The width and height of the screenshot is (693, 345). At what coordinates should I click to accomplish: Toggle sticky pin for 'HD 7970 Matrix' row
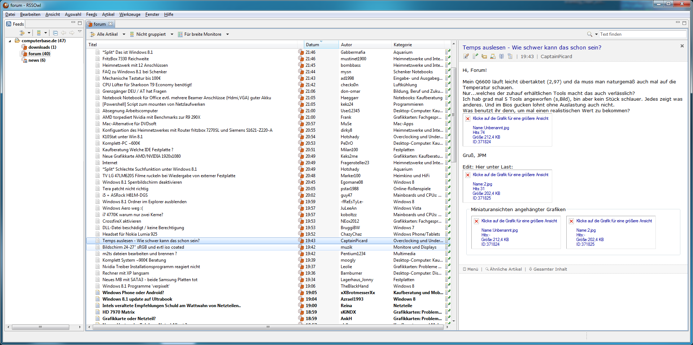pyautogui.click(x=448, y=312)
